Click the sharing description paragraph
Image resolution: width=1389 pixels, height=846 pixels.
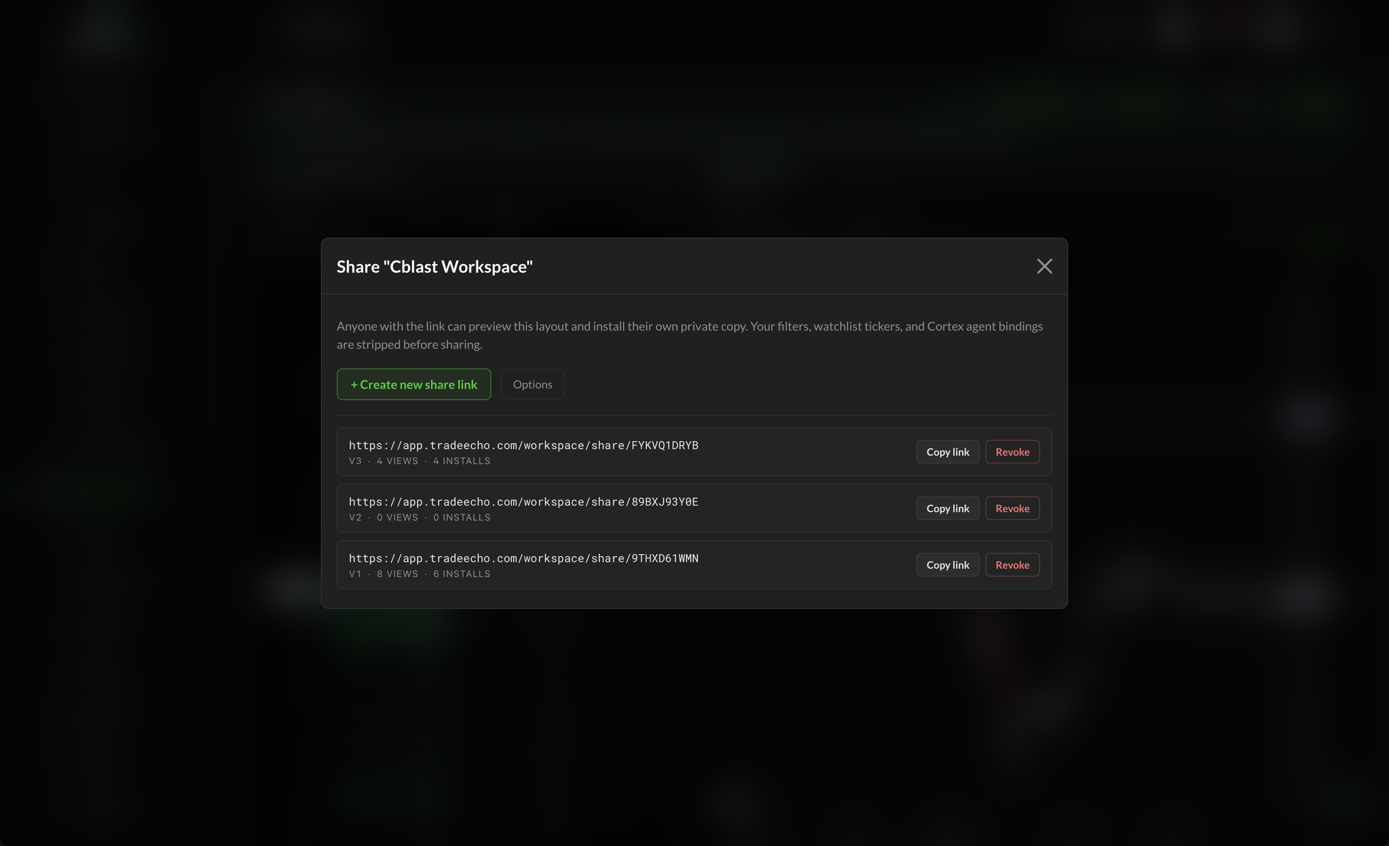tap(690, 335)
